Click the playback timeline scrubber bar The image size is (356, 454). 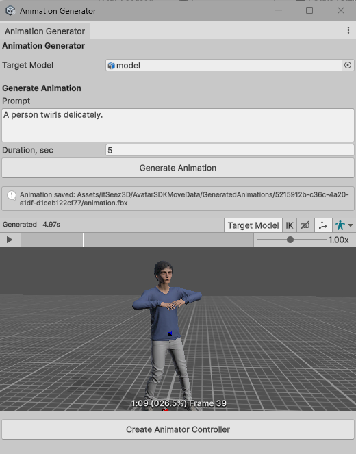(137, 240)
